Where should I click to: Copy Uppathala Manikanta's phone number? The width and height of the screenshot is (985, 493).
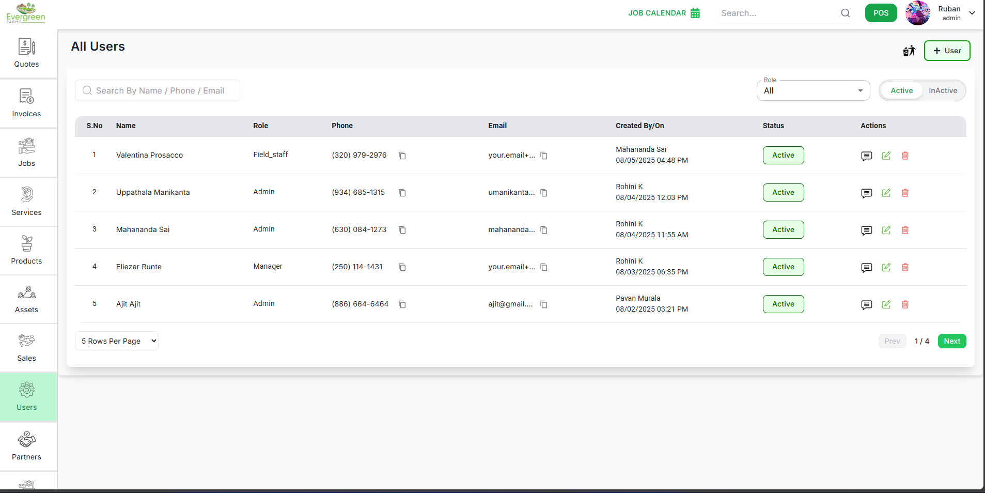point(402,193)
